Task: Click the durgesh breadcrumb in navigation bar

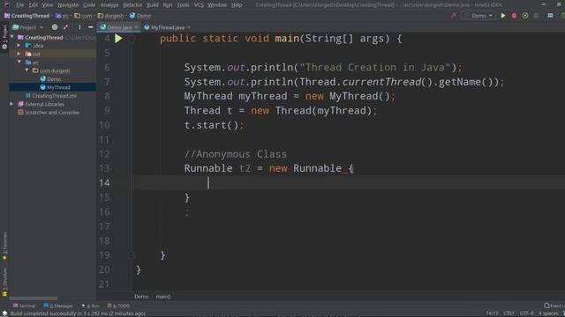Action: click(x=110, y=16)
